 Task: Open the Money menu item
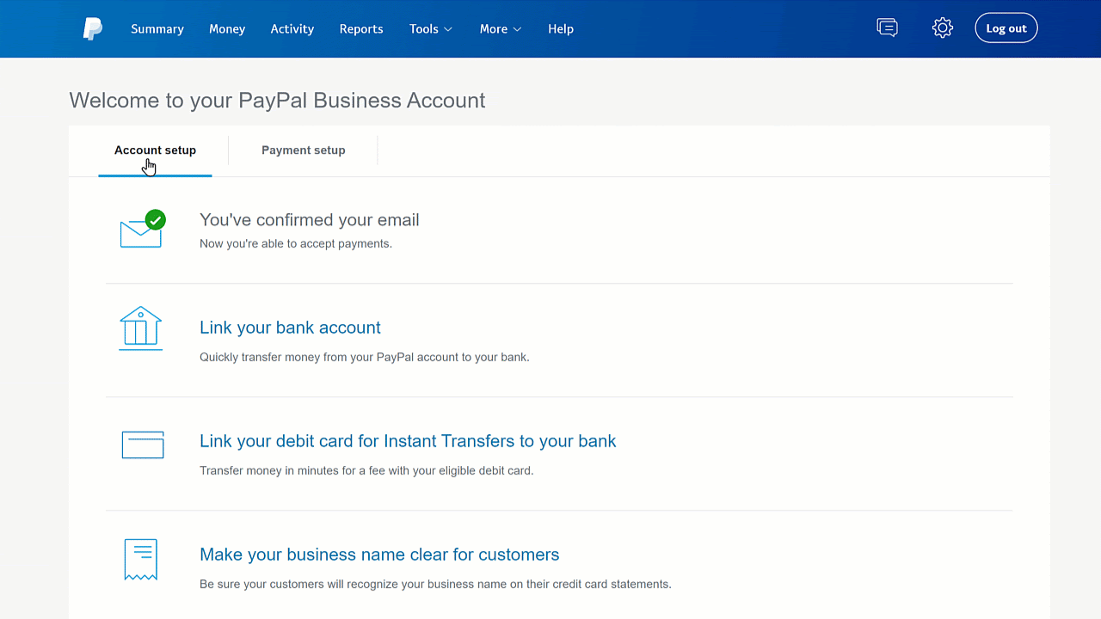point(227,28)
